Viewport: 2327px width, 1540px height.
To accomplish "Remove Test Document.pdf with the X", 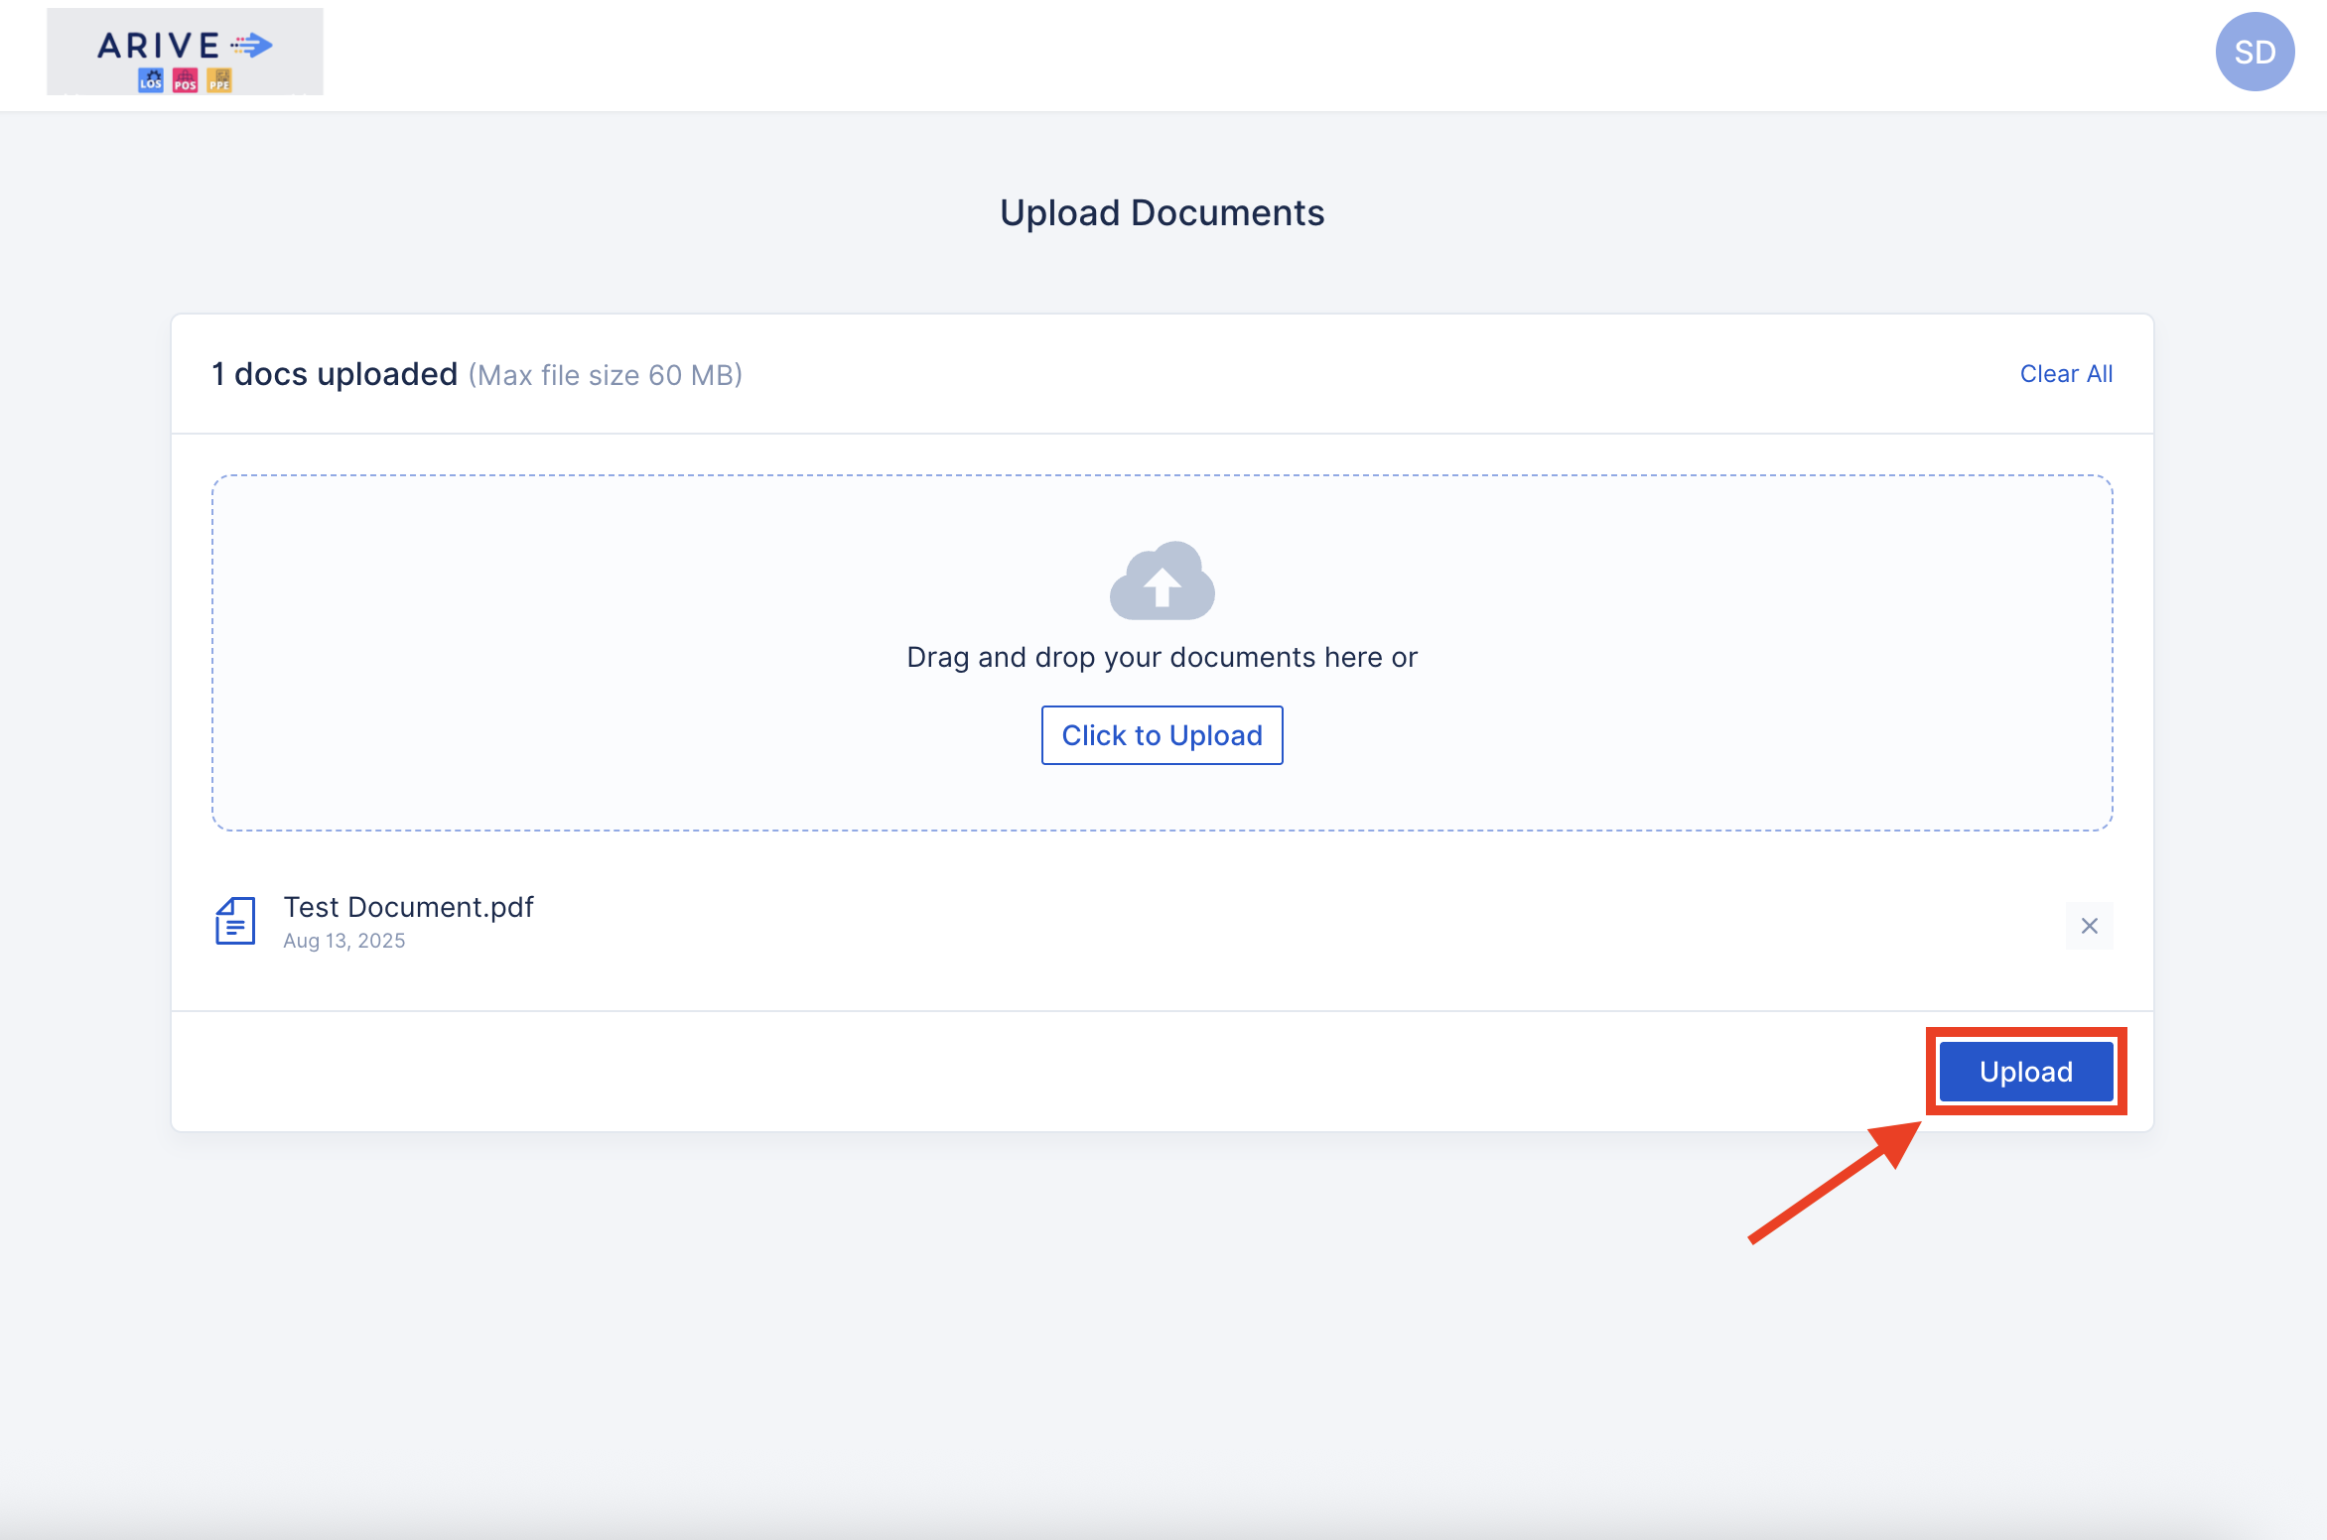I will point(2089,926).
